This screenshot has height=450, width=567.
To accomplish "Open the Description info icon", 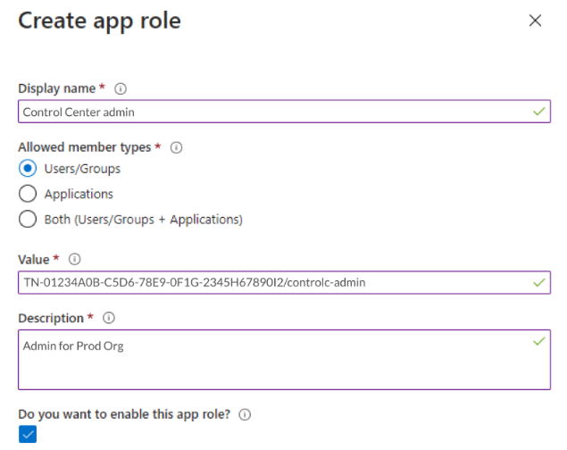I will (x=109, y=318).
